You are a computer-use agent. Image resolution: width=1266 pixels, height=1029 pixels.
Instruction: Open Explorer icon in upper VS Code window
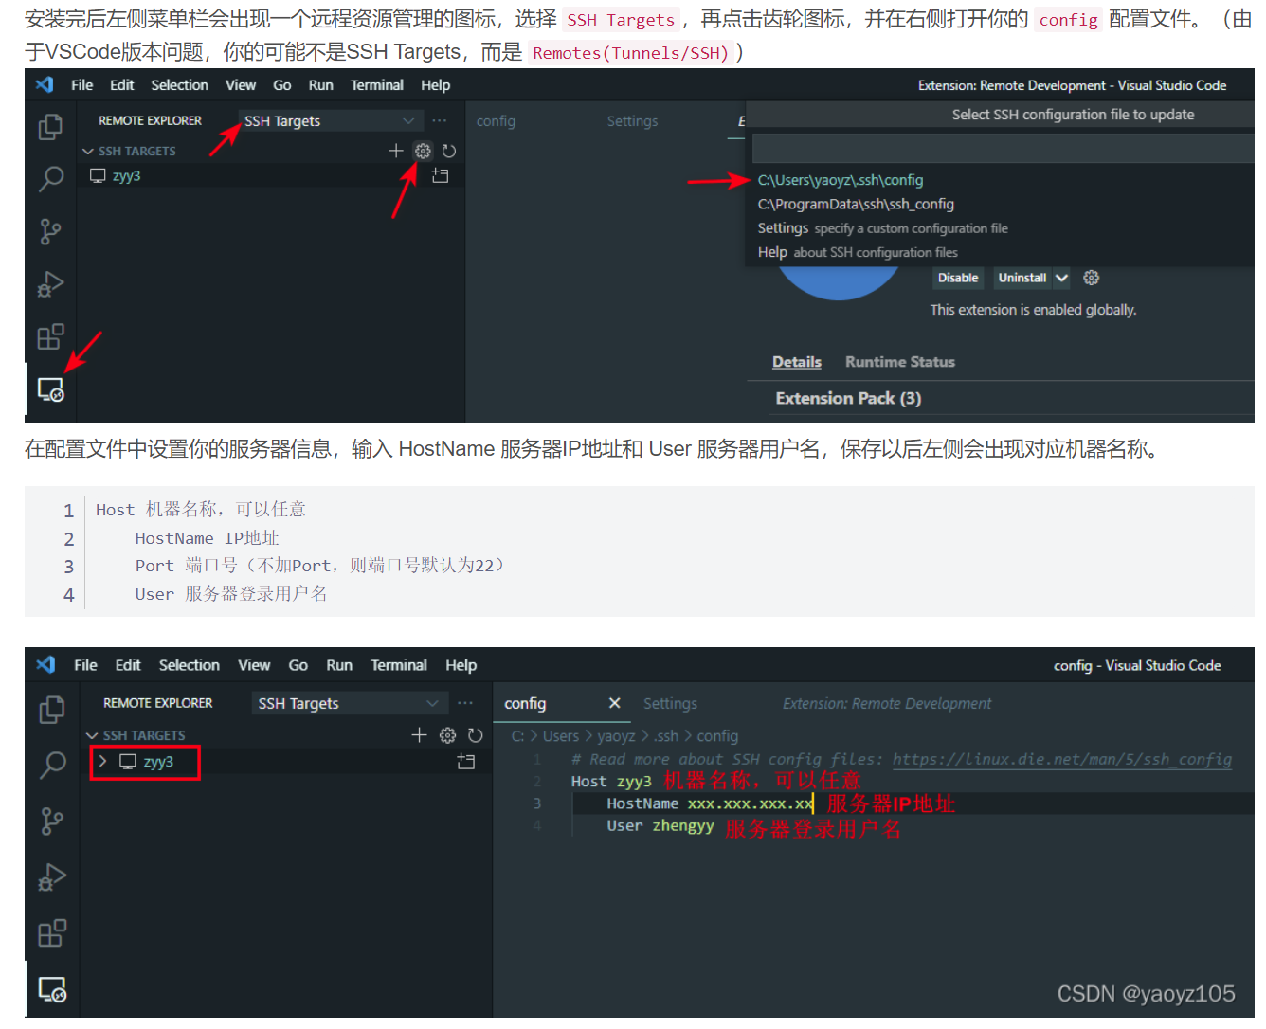point(50,127)
